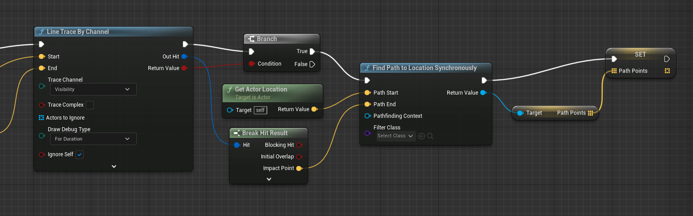This screenshot has width=693, height=216.
Task: Click the Branch False execution pin
Action: [x=312, y=64]
